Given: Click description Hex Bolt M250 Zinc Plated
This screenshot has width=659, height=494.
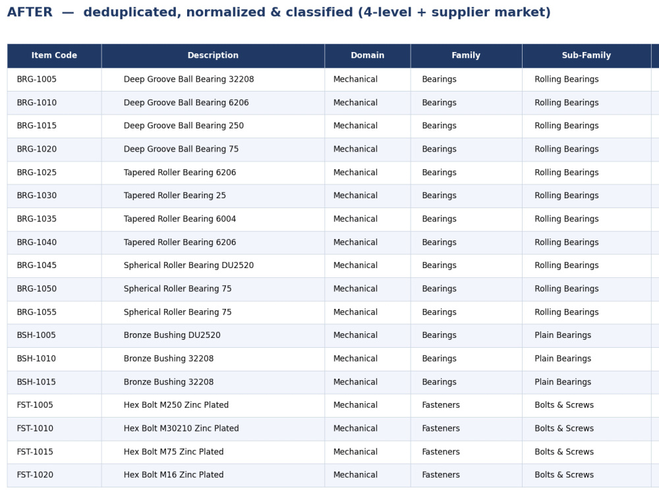Looking at the screenshot, I should tap(176, 405).
